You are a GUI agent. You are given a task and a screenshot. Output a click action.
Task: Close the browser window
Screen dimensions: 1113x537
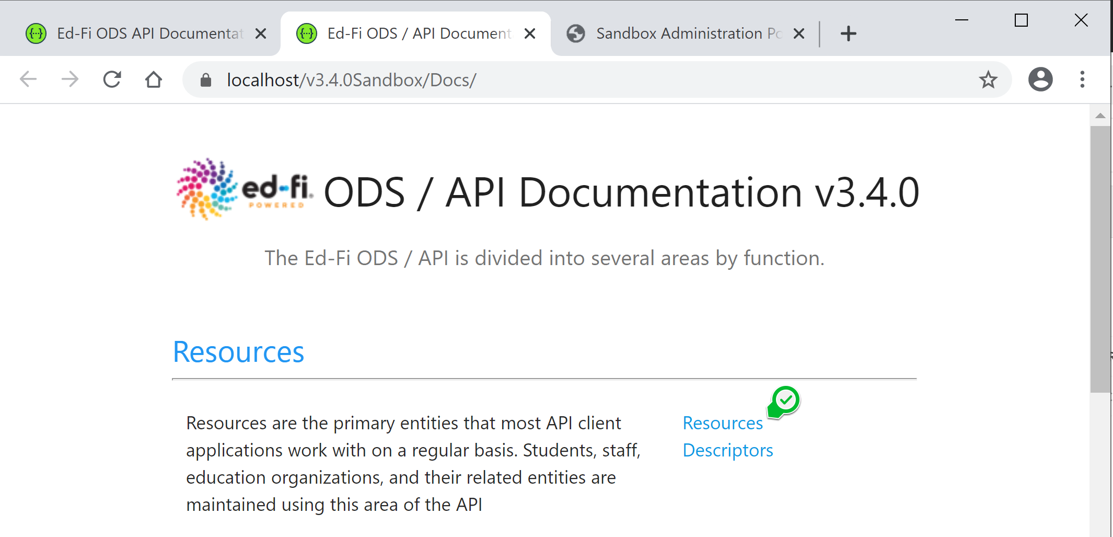click(x=1081, y=20)
